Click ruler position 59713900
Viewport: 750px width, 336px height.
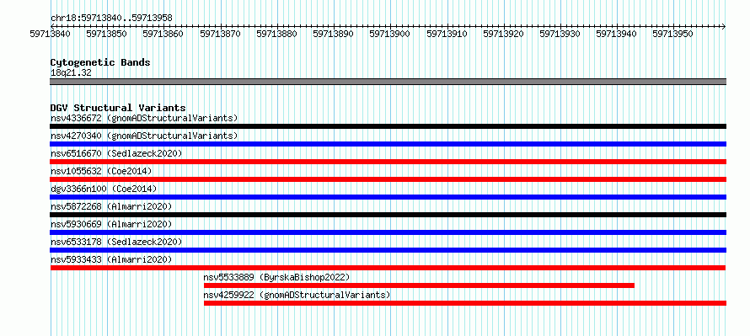tap(390, 34)
